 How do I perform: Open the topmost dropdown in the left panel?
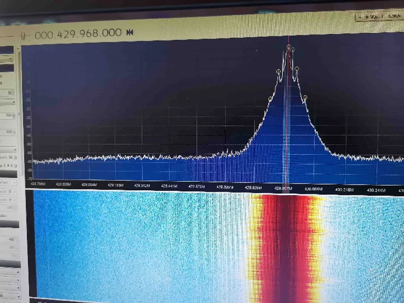[x=7, y=59]
